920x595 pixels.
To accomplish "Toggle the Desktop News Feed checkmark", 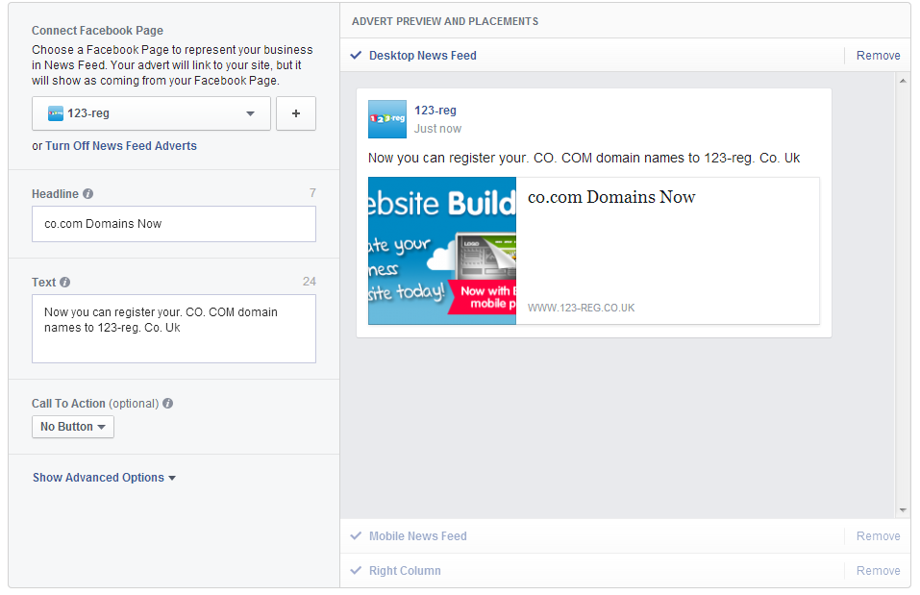I will click(x=356, y=55).
